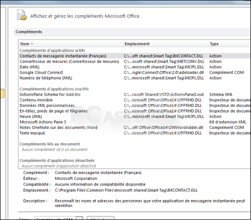The image size is (251, 220).
Task: Select the Contenu invisible add-in row
Action: pos(134,100)
